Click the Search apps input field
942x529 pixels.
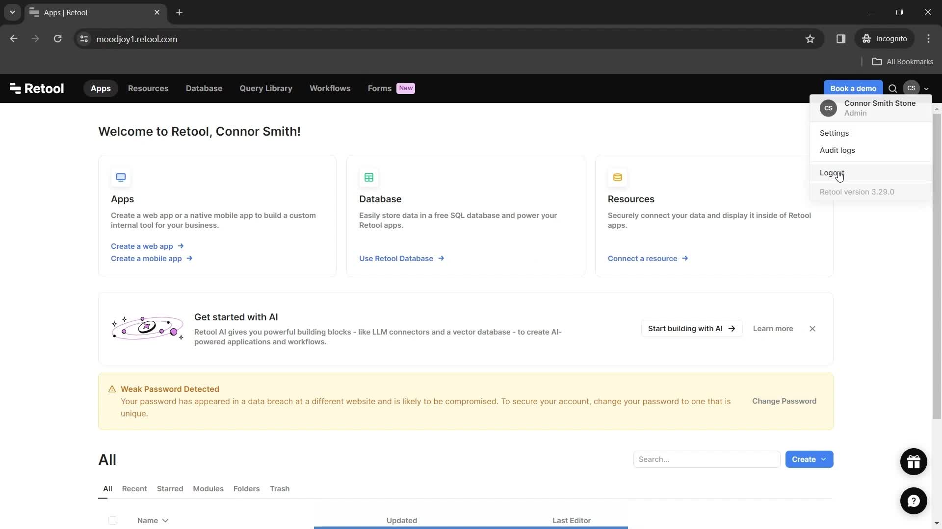coord(706,459)
